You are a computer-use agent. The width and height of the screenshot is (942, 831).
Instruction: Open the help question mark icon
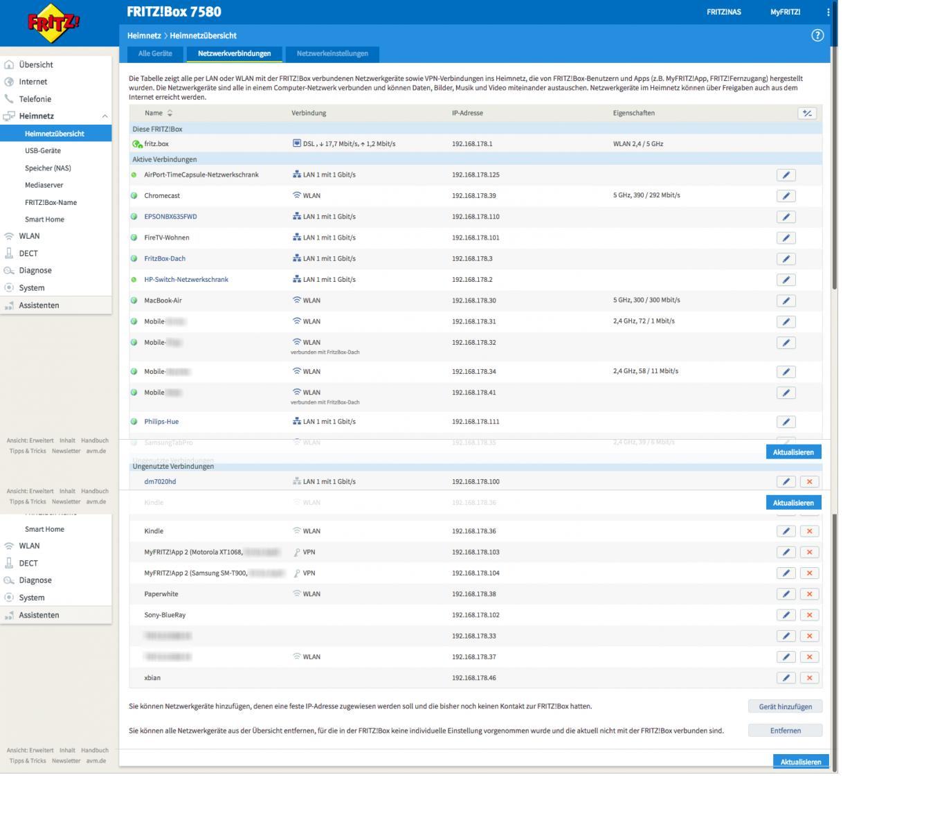pyautogui.click(x=817, y=35)
